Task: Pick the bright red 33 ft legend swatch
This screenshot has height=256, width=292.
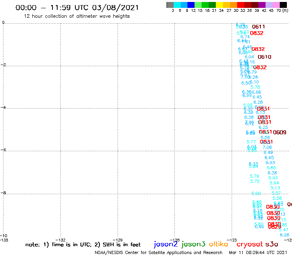Action: click(241, 5)
